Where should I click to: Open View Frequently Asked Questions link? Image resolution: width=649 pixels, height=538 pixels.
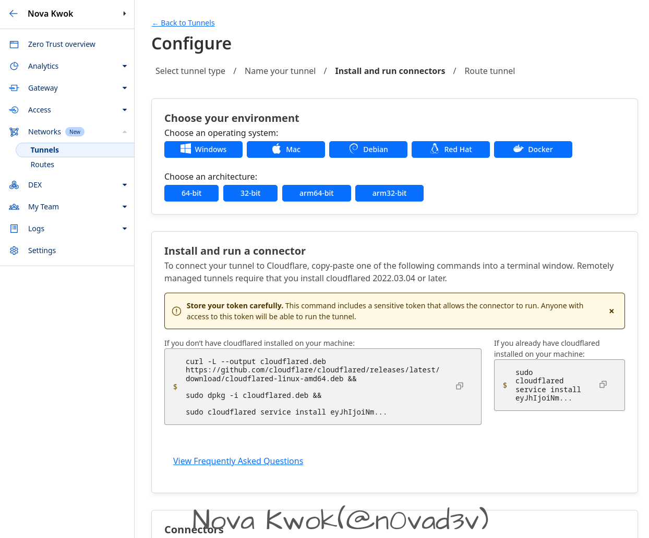tap(238, 461)
